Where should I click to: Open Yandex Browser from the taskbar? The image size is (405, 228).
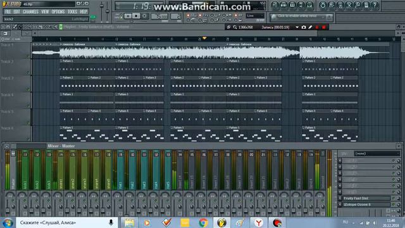259,222
